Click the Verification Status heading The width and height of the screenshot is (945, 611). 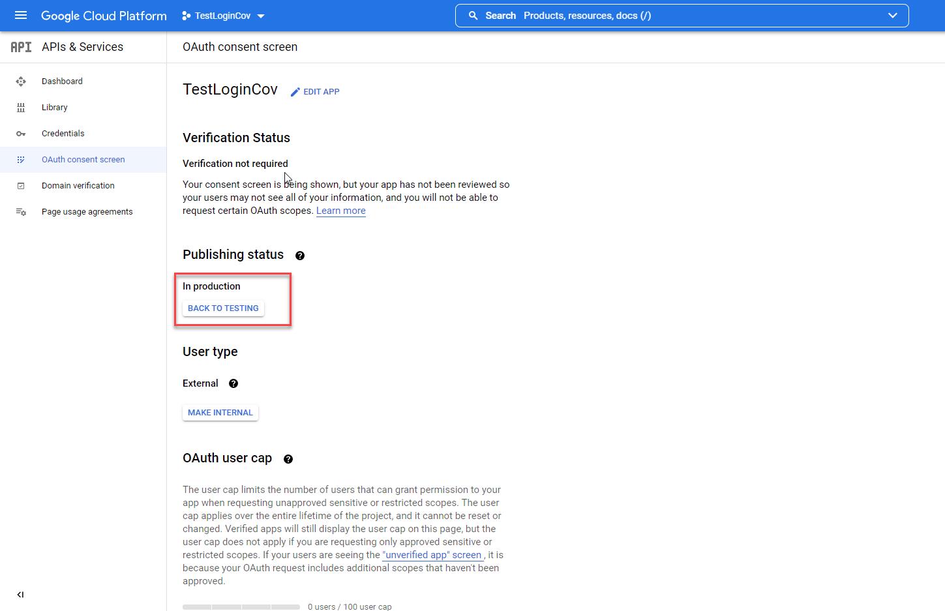pyautogui.click(x=236, y=138)
